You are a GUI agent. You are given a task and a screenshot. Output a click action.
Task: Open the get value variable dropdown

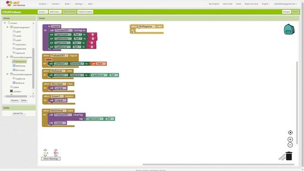[101, 64]
